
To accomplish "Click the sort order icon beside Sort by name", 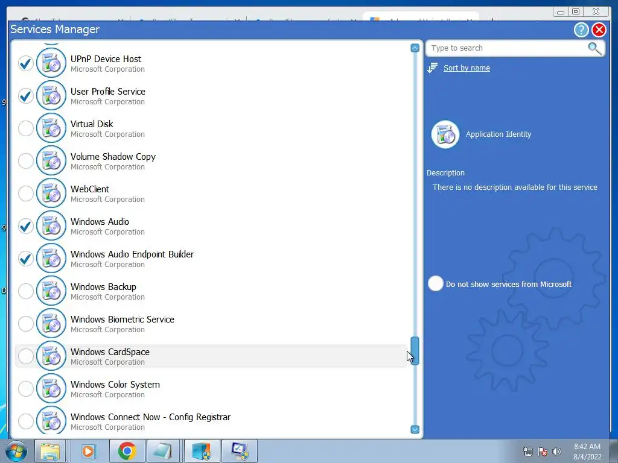I will coord(432,68).
